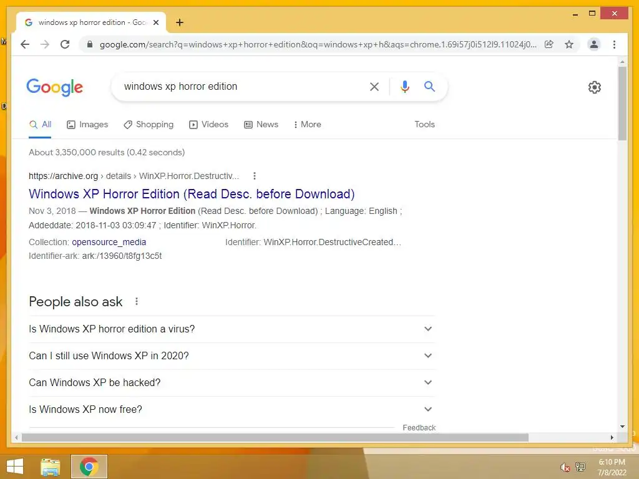Submit search with the magnifier icon

429,86
